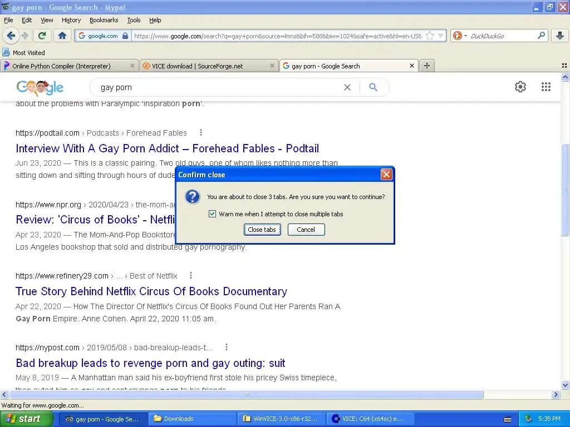The width and height of the screenshot is (570, 427).
Task: Open the URL history dropdown arrow
Action: point(441,36)
